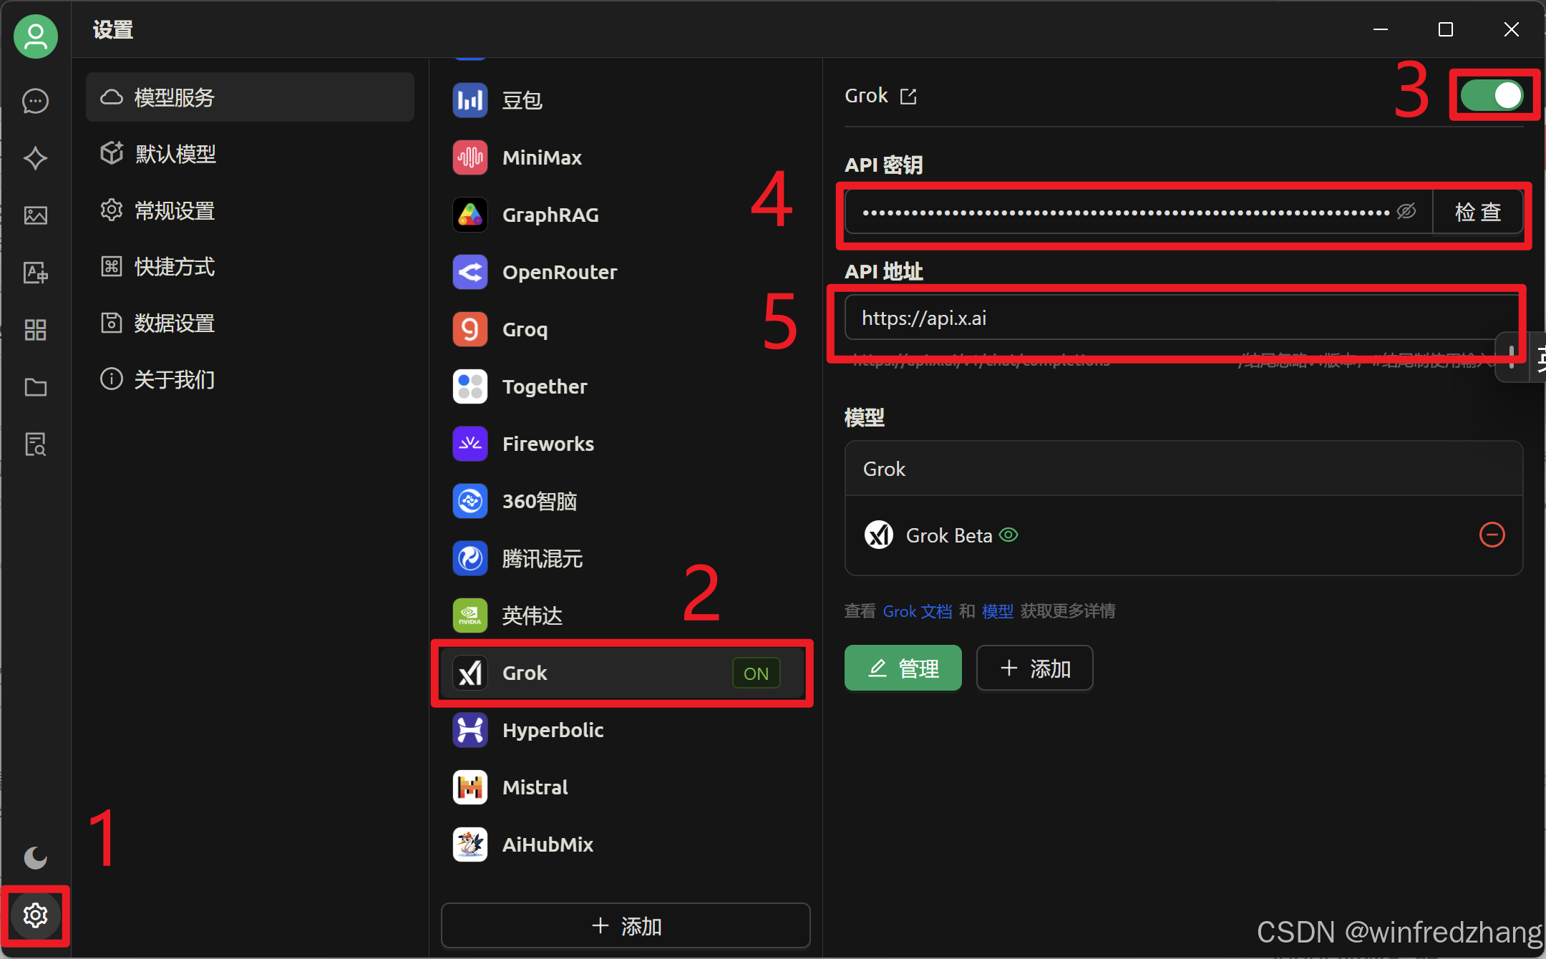Show the API key with eye icon
1546x959 pixels.
click(x=1406, y=211)
